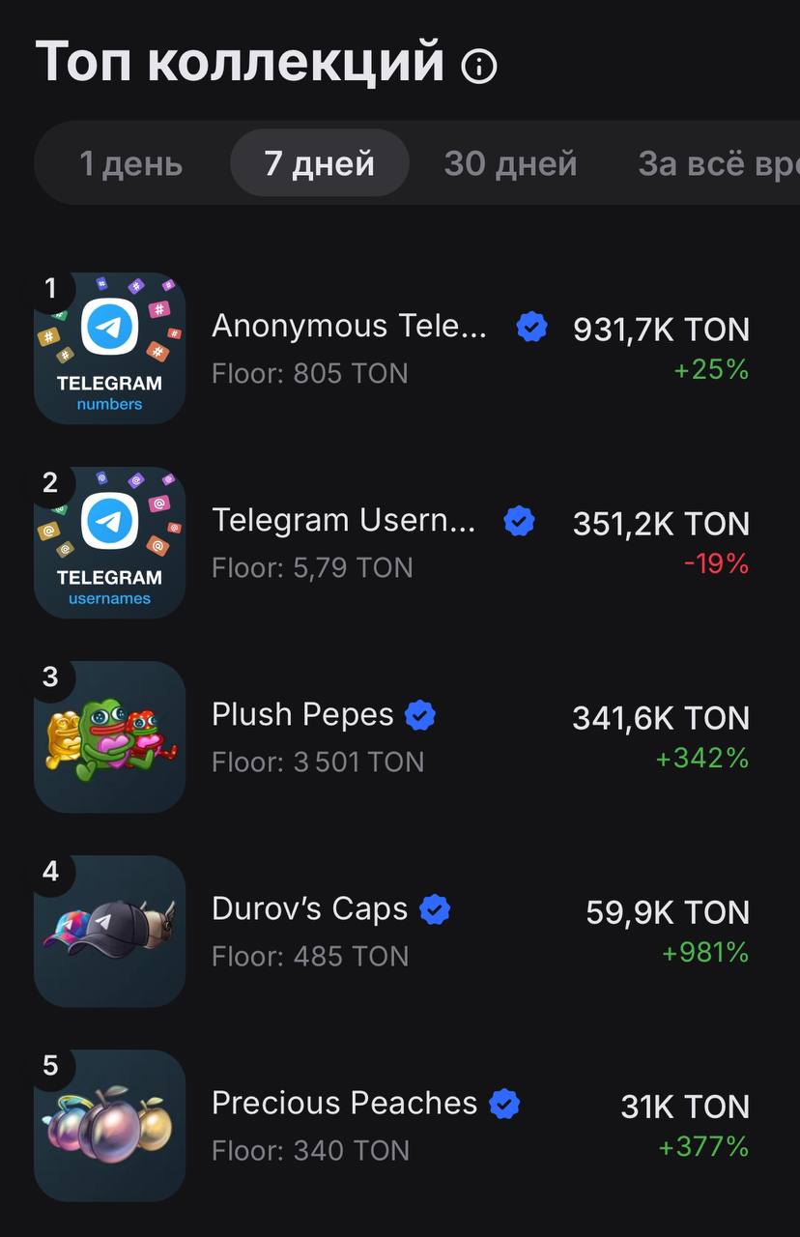
Task: Open the Durov's Caps collection image
Action: point(109,932)
